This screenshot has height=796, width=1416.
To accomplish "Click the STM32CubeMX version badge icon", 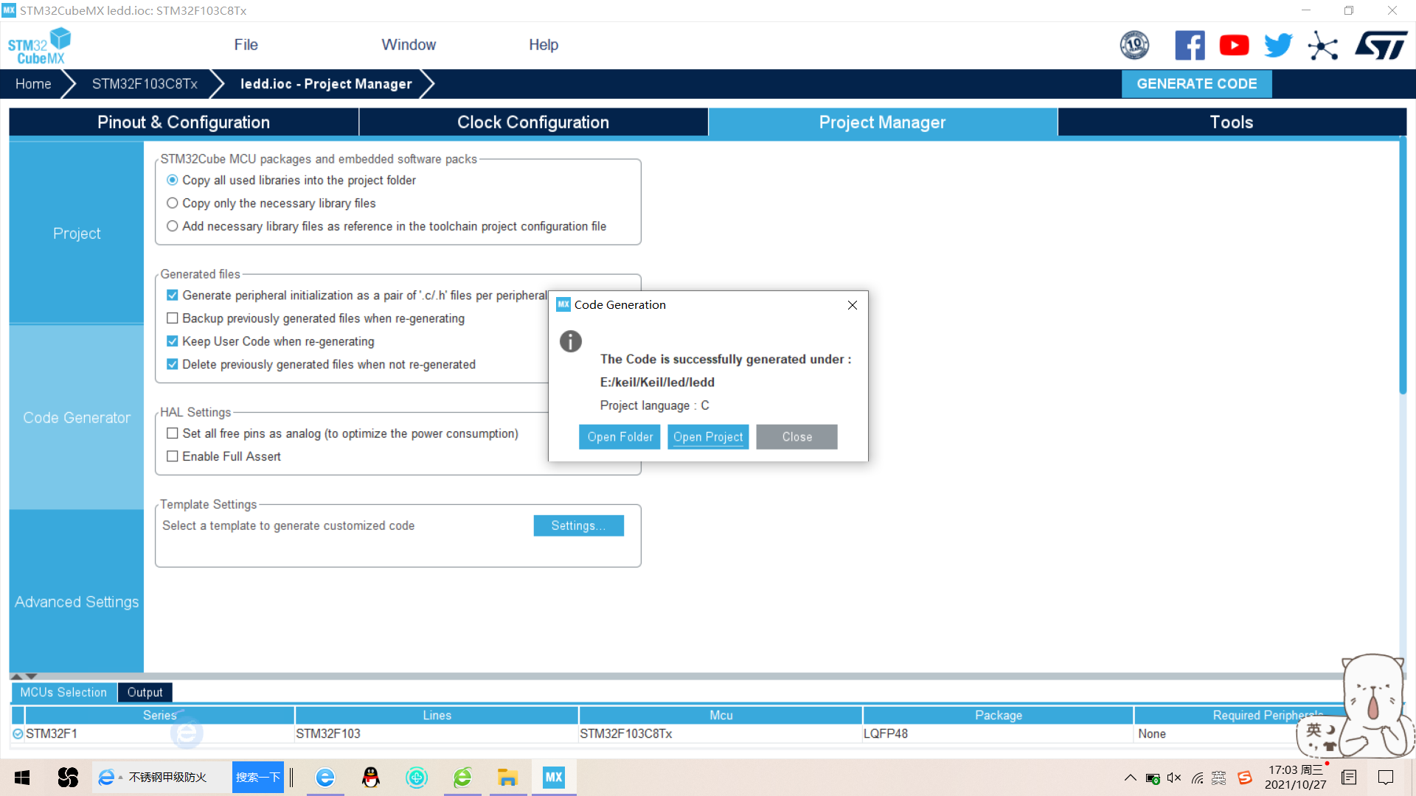I will coord(1134,45).
